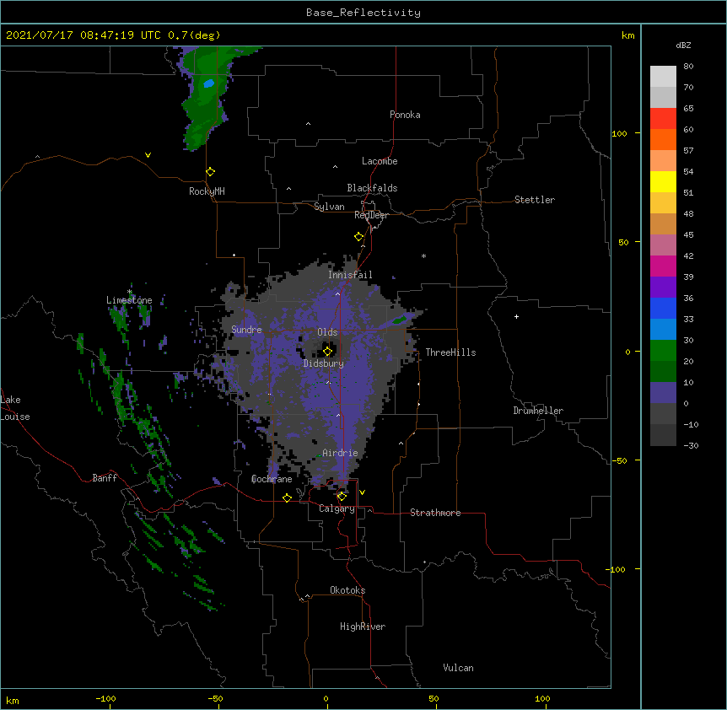Select the yellow diamond marker below Cochrane

pos(287,498)
